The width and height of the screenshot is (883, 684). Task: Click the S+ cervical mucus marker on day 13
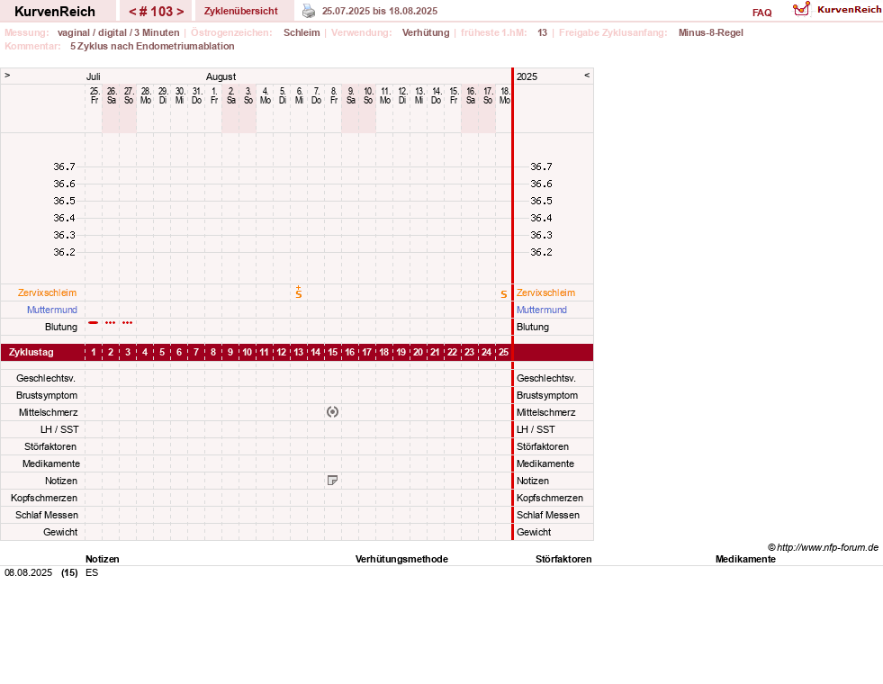(299, 292)
